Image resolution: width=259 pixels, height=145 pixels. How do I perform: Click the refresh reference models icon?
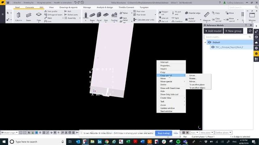[x=250, y=31]
